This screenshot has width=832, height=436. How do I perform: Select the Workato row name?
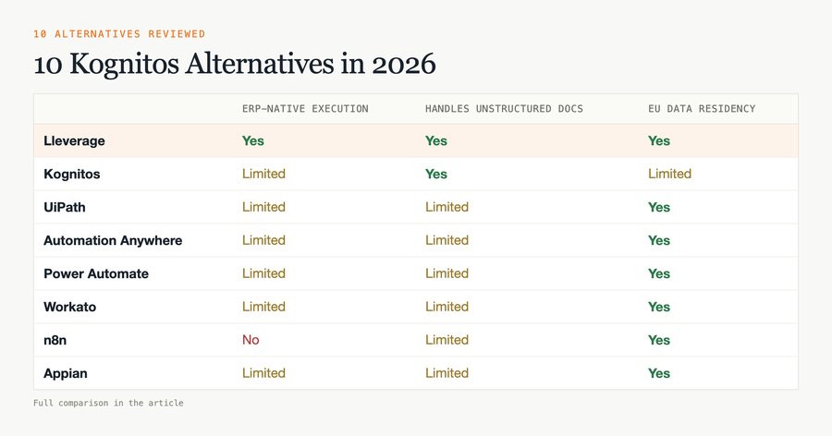(x=69, y=307)
